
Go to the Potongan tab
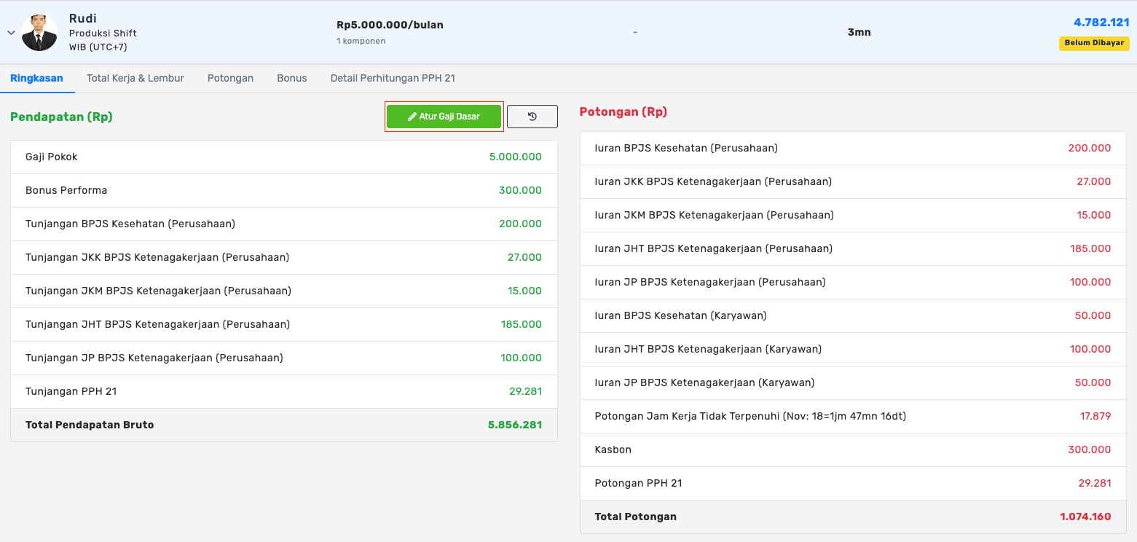tap(230, 78)
